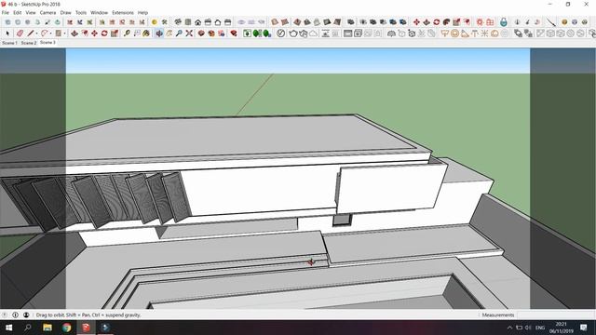The image size is (596, 335).
Task: Click the taskbar clock and date
Action: pyautogui.click(x=561, y=328)
